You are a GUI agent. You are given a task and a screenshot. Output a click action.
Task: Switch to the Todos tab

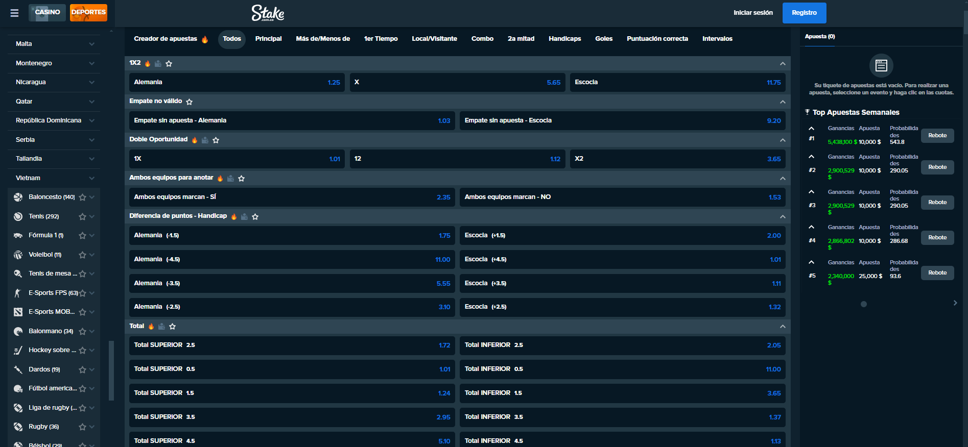click(232, 39)
